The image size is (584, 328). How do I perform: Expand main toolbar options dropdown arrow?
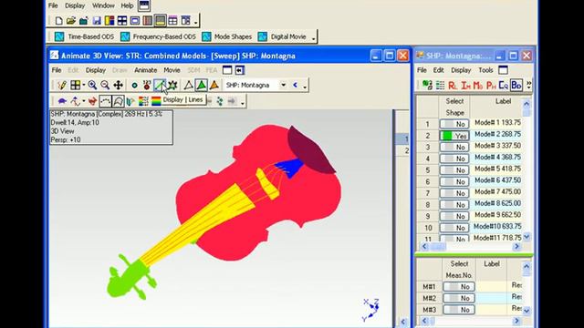pos(196,22)
